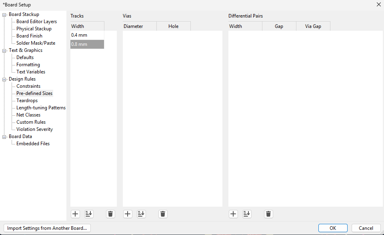Image resolution: width=384 pixels, height=235 pixels.
Task: Click Import Settings from Another Board button
Action: [47, 228]
